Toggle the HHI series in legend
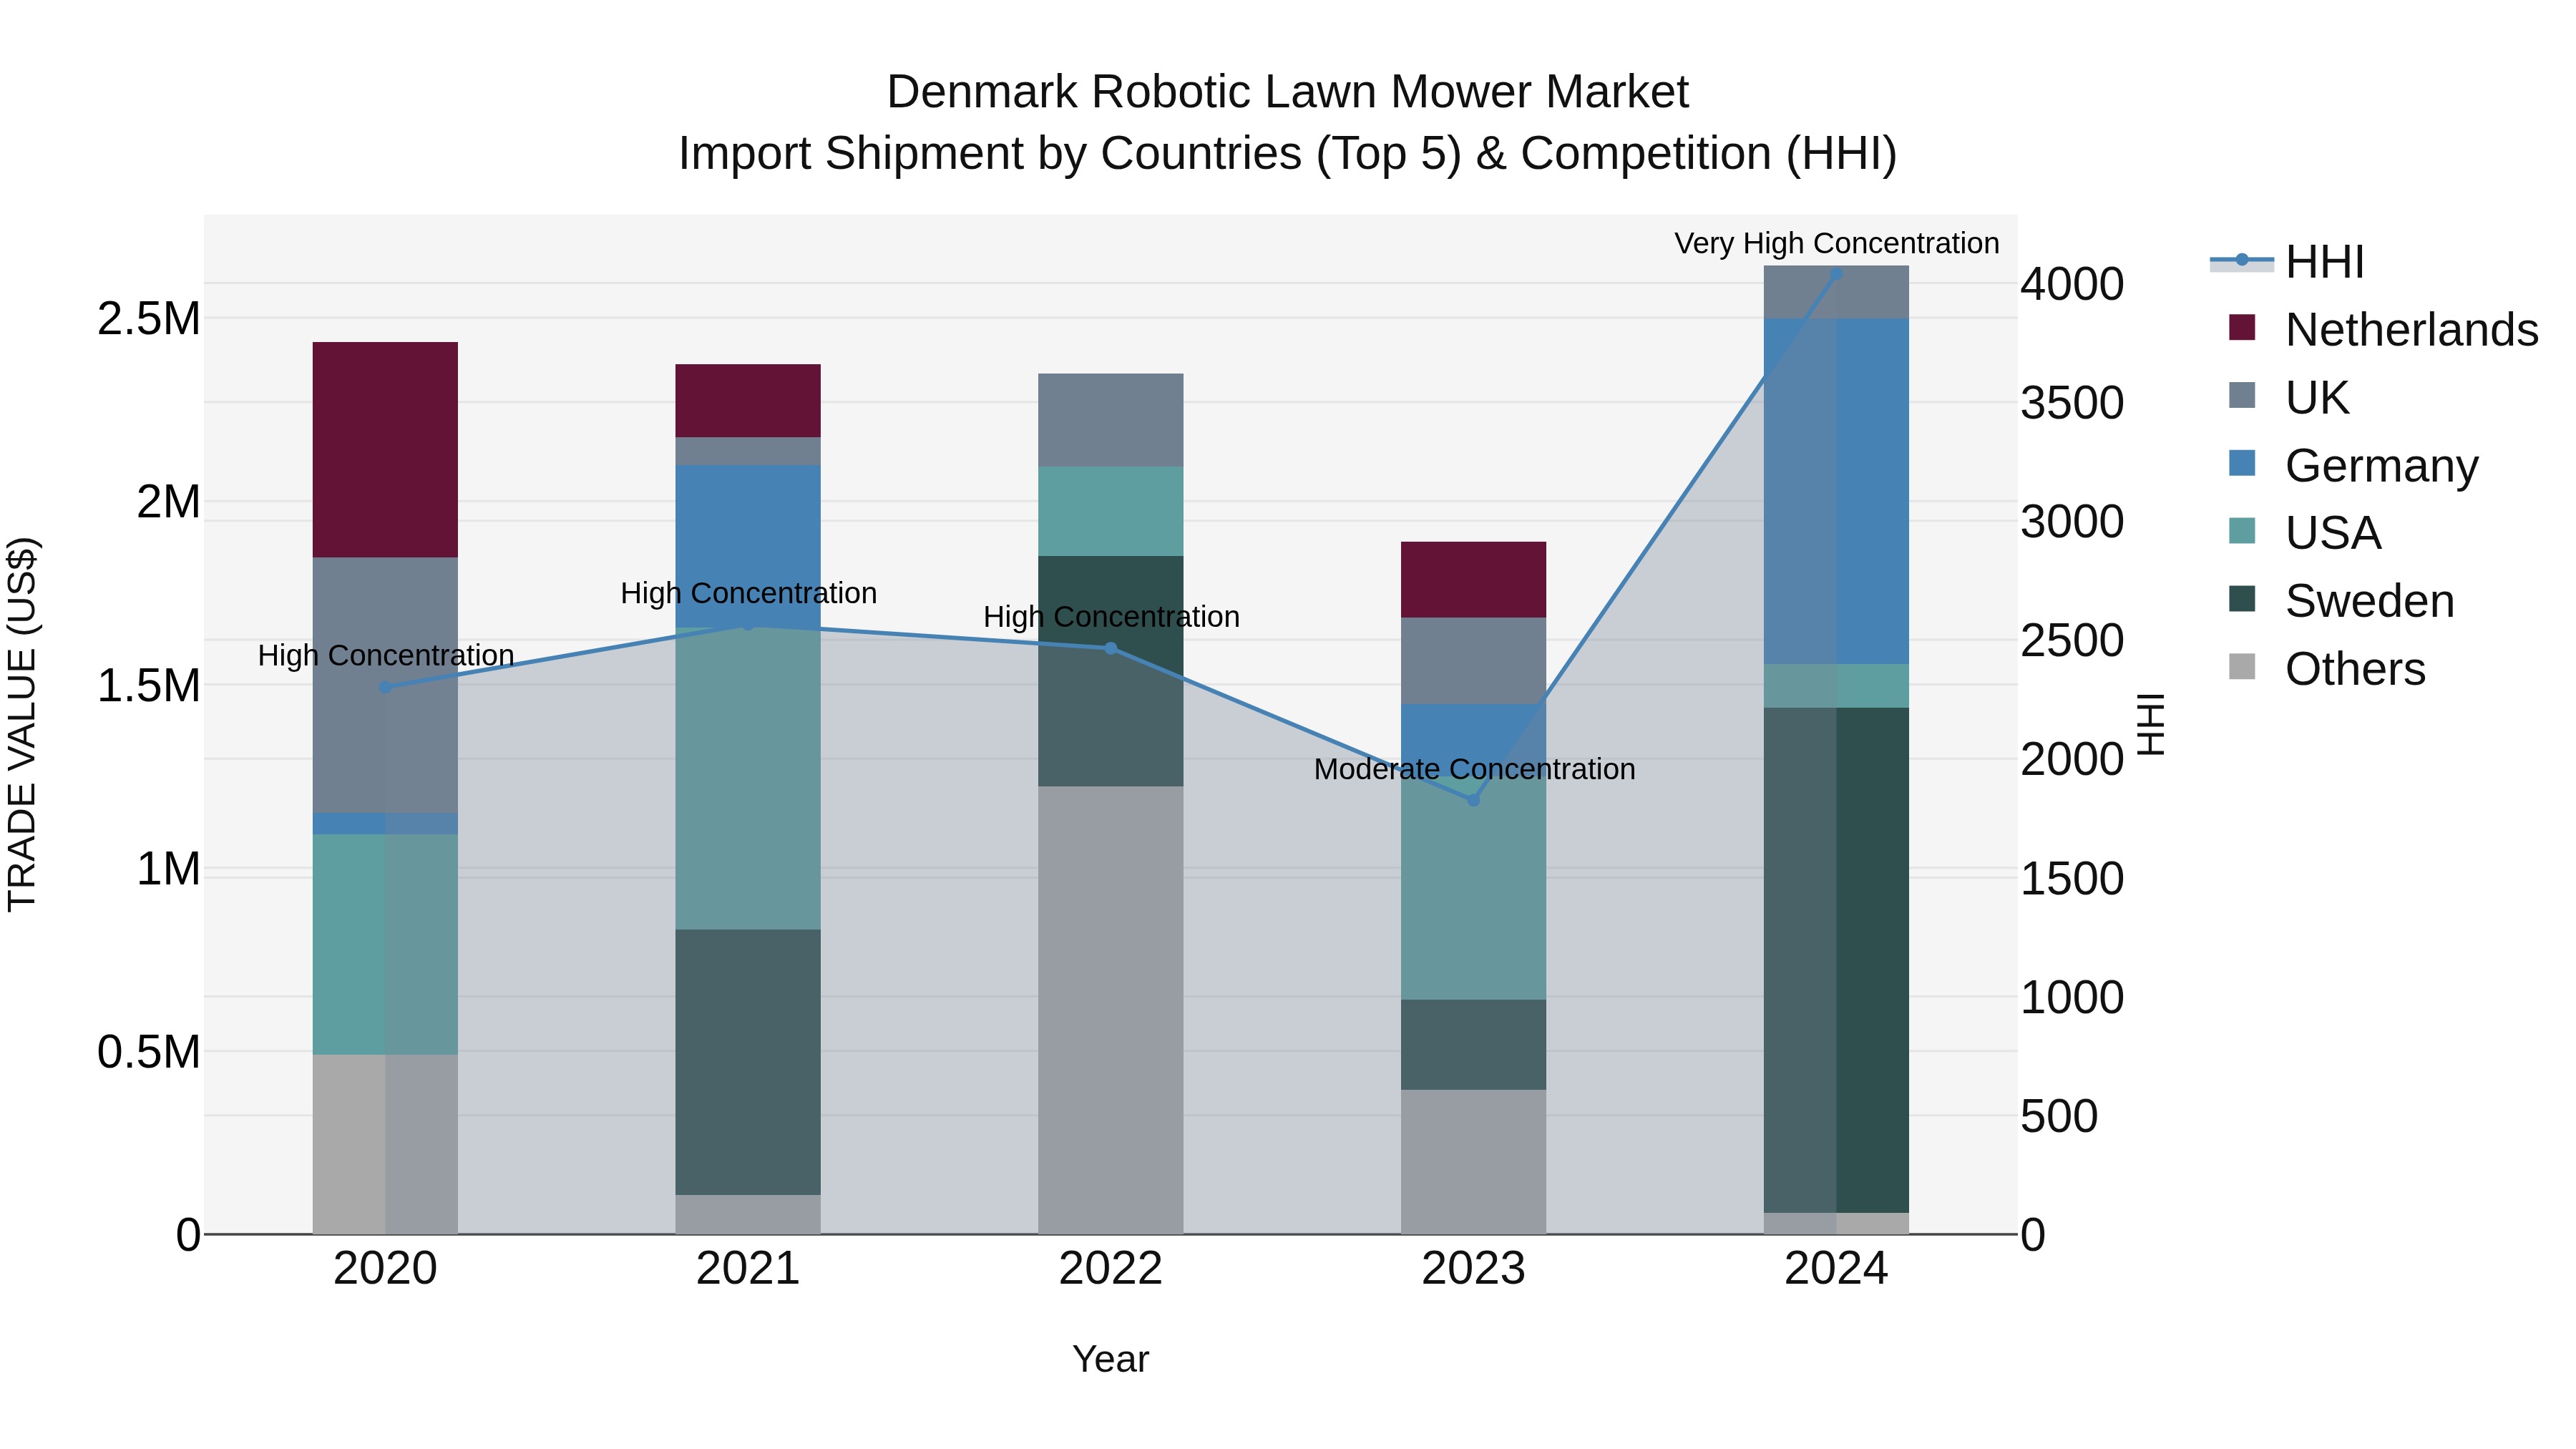 click(2288, 262)
